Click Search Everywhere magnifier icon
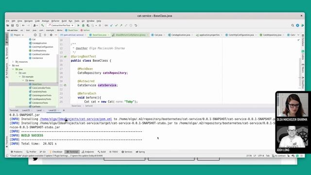 coord(293,25)
